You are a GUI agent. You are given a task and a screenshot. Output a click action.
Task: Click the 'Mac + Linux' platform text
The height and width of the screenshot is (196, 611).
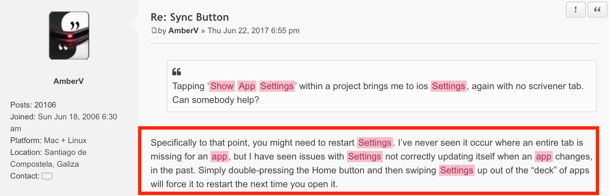pos(65,140)
